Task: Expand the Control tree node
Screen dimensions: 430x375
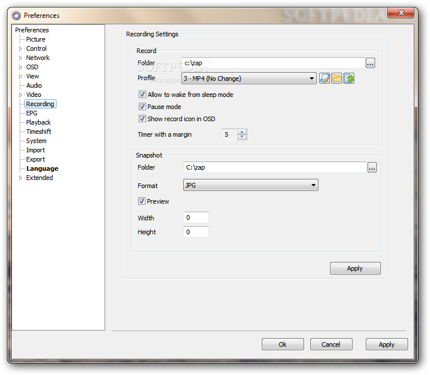Action: coord(20,48)
